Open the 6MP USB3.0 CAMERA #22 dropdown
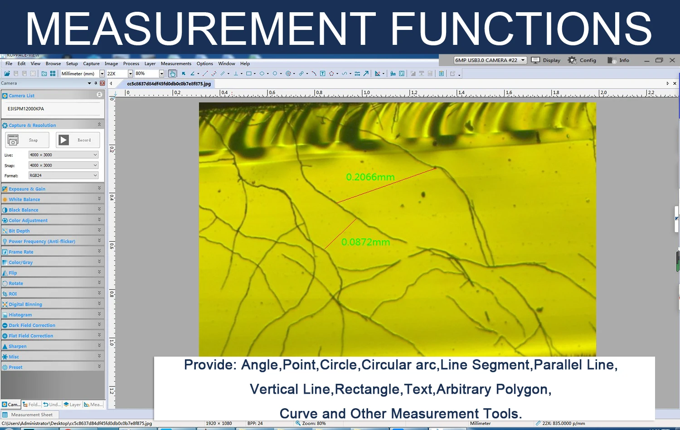The width and height of the screenshot is (680, 430). click(490, 60)
